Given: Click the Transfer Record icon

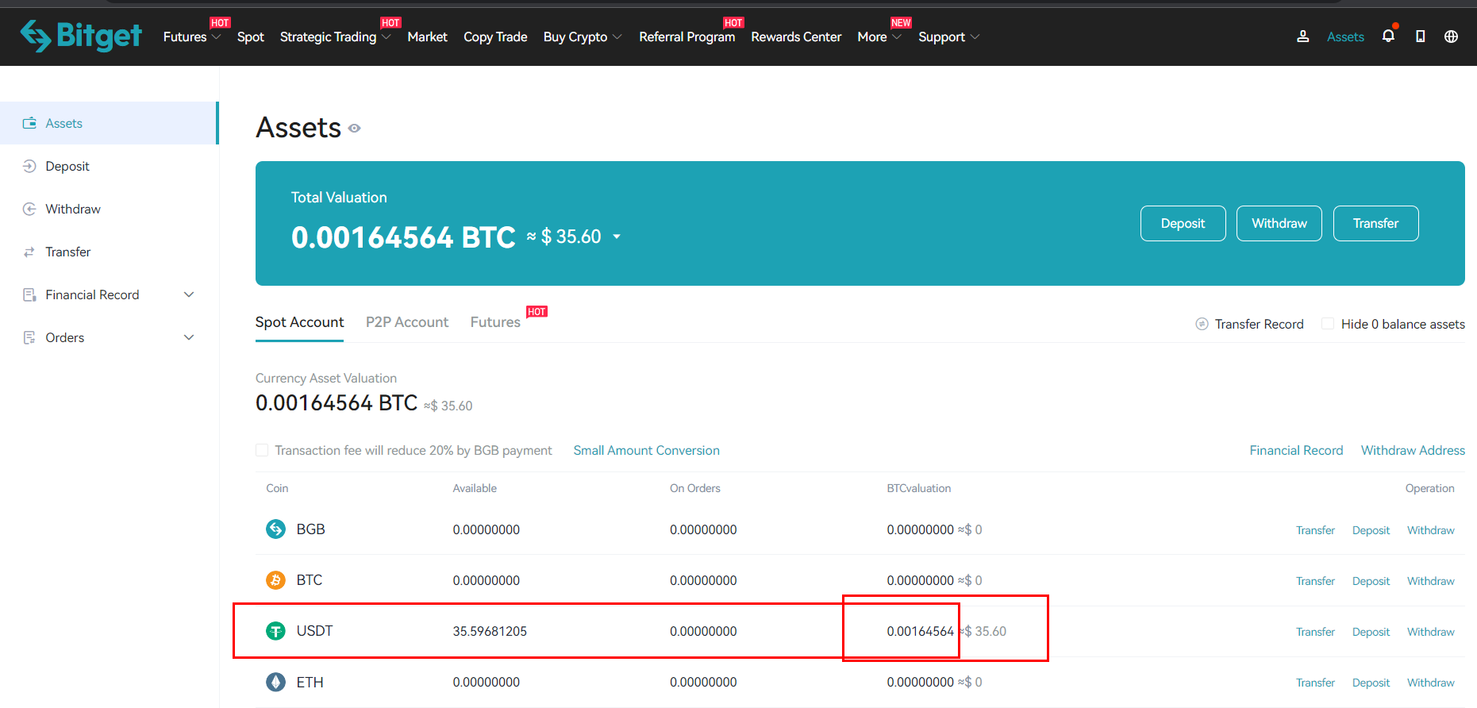Looking at the screenshot, I should 1202,324.
